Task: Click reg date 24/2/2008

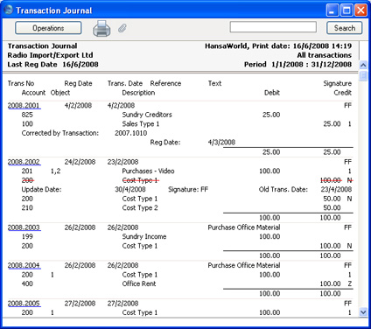Action: 80,162
